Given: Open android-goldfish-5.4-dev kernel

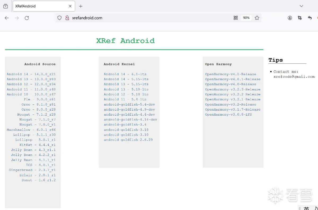Looking at the screenshot, I should point(129,104).
